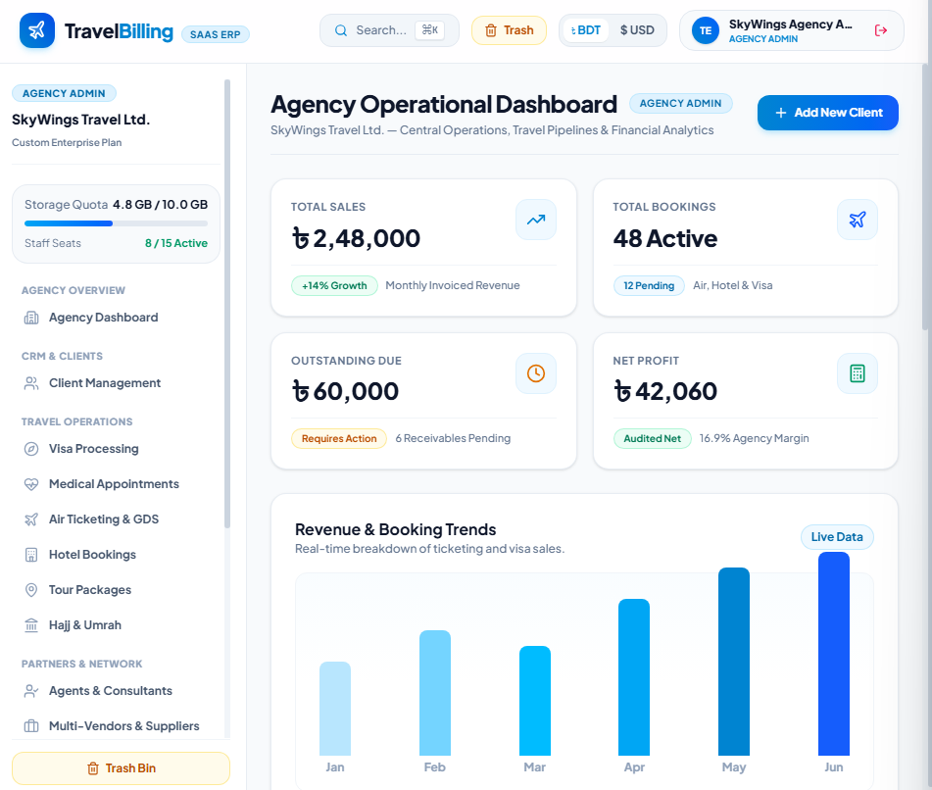
Task: Switch currency to BDT
Action: (x=586, y=30)
